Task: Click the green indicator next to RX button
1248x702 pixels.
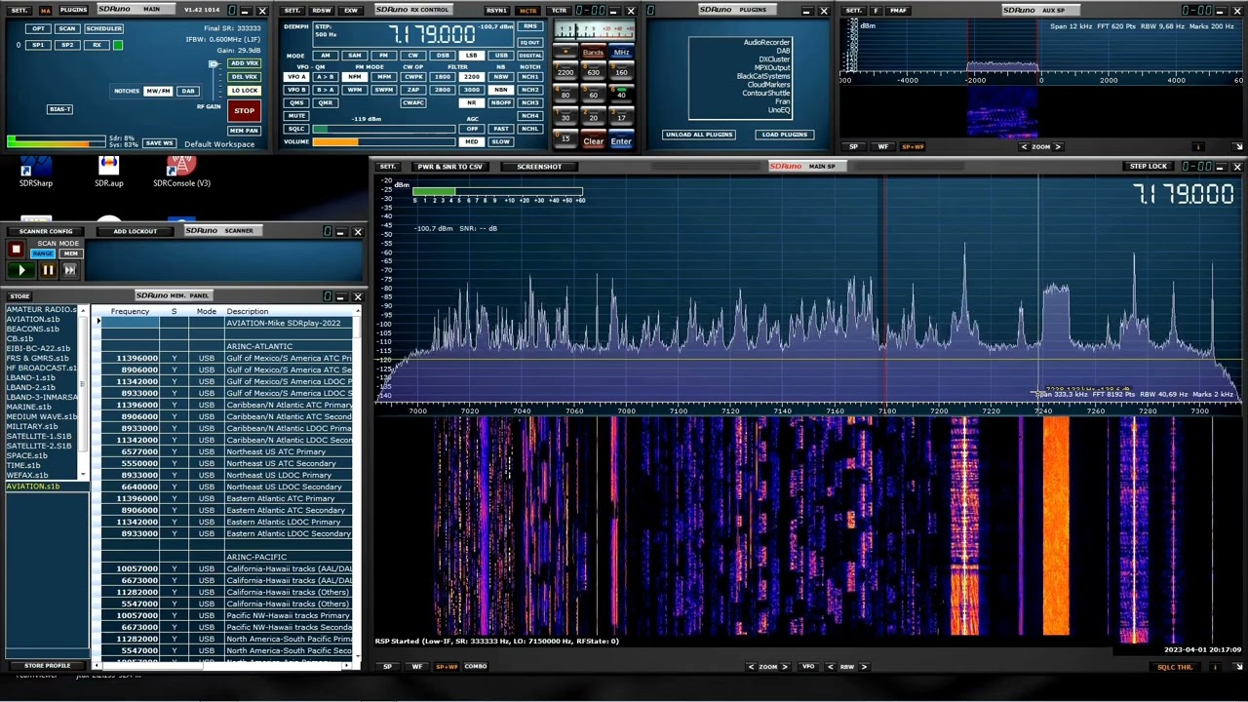Action: [118, 45]
